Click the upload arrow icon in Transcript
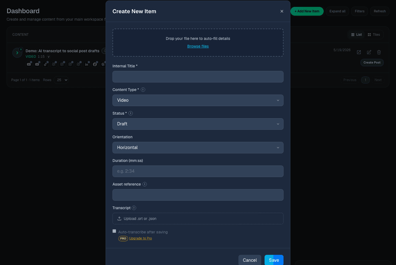The height and width of the screenshot is (265, 396). 119,219
